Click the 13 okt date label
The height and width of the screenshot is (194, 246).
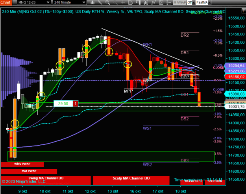(x=113, y=191)
